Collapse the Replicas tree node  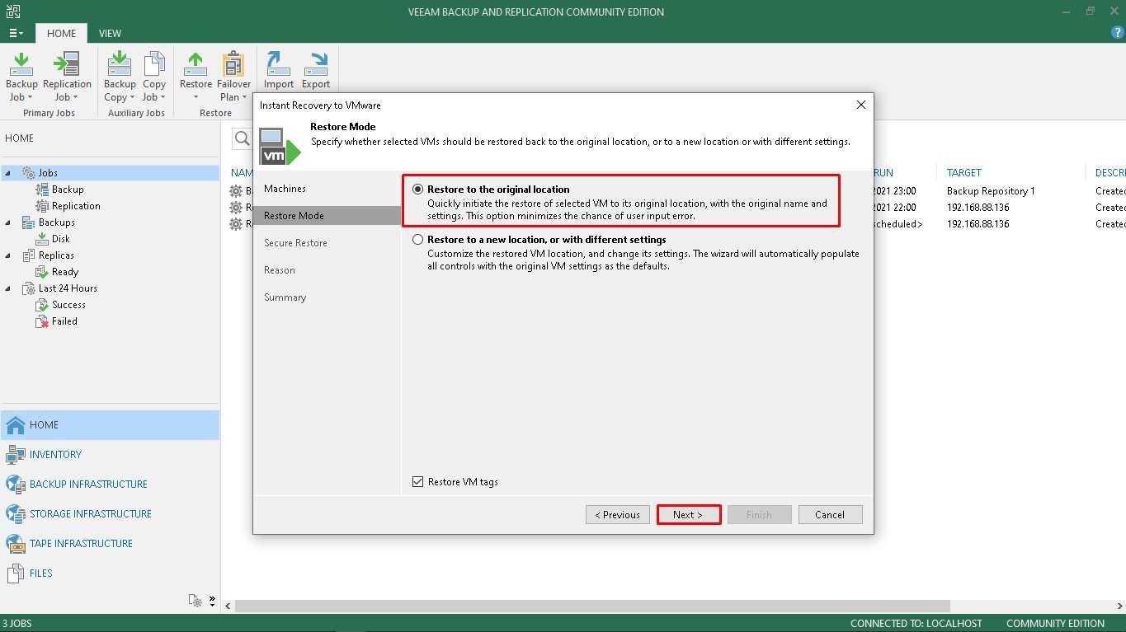click(x=8, y=255)
